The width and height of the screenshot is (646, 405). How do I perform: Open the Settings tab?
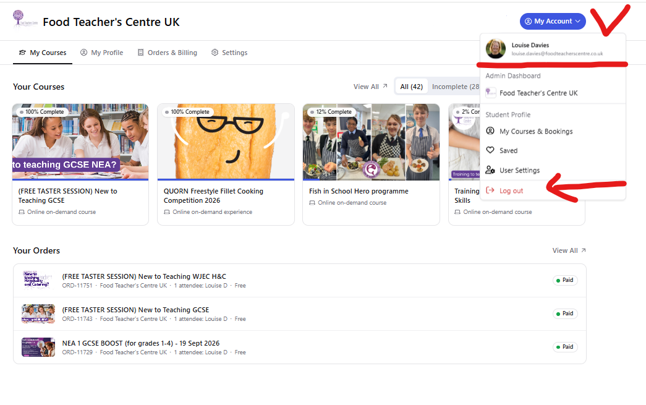coord(229,53)
